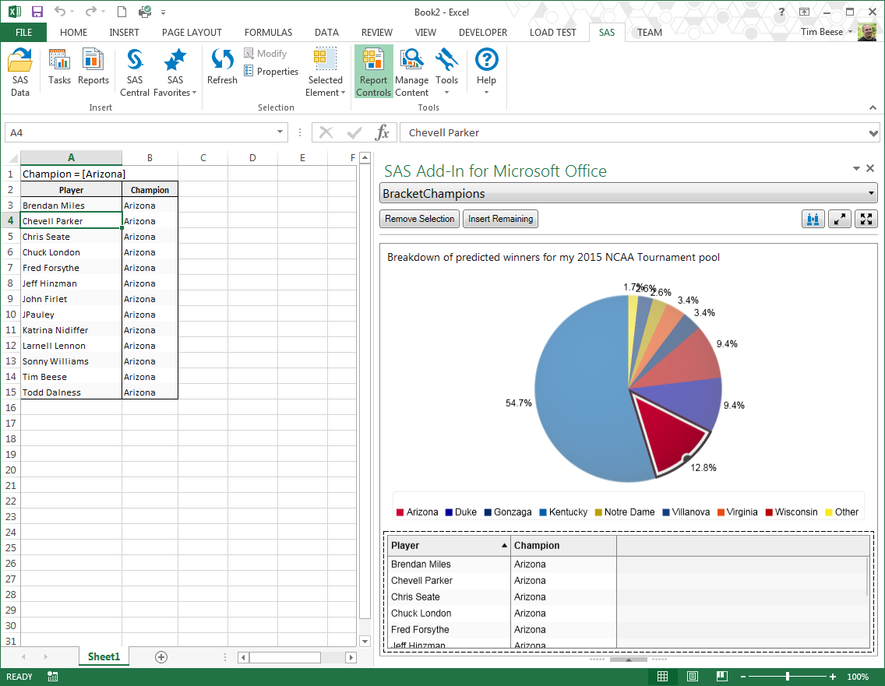Switch to the HOME tab

(73, 32)
